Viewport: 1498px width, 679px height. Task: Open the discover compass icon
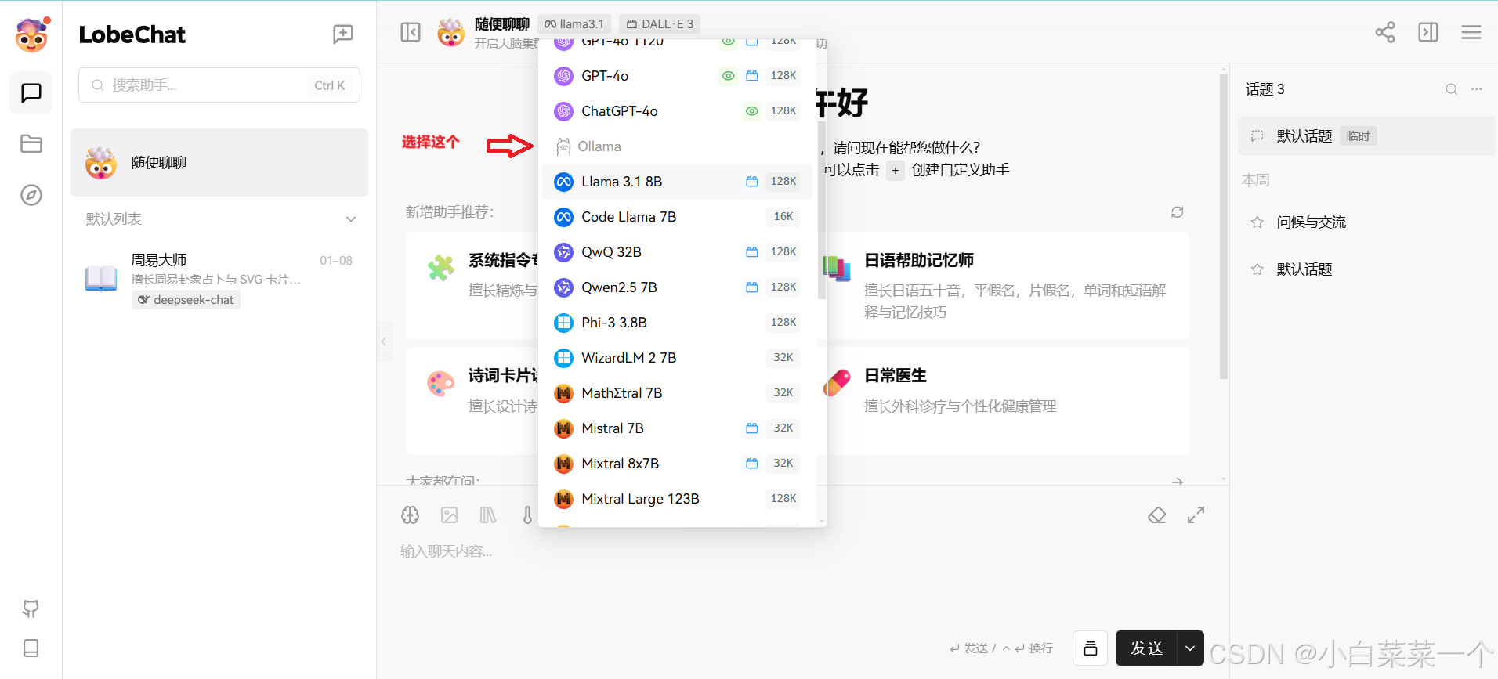click(31, 195)
